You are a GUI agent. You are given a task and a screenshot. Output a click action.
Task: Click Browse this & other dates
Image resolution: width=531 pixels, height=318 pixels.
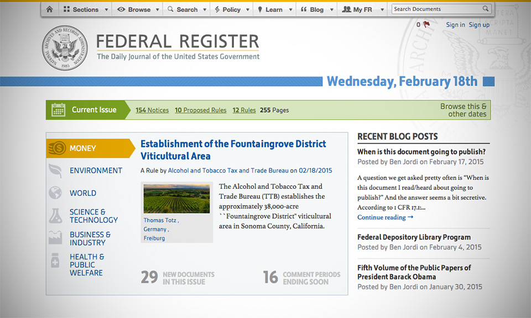pyautogui.click(x=463, y=110)
